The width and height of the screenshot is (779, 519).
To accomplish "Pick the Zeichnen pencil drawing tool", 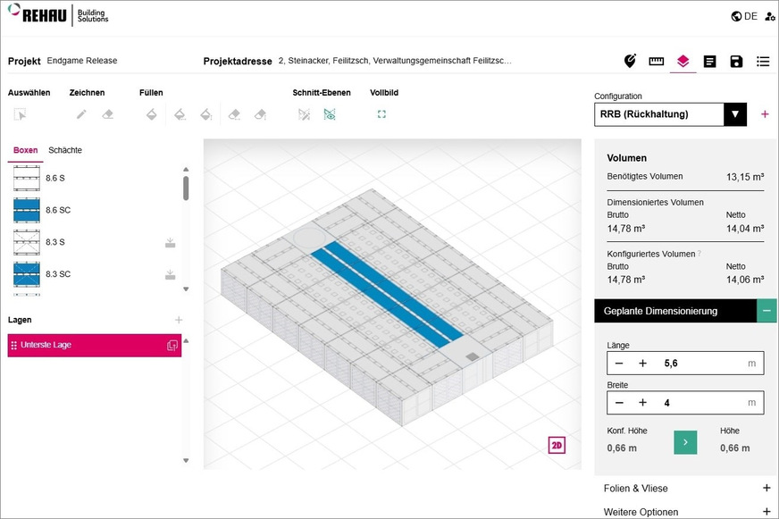I will [80, 113].
